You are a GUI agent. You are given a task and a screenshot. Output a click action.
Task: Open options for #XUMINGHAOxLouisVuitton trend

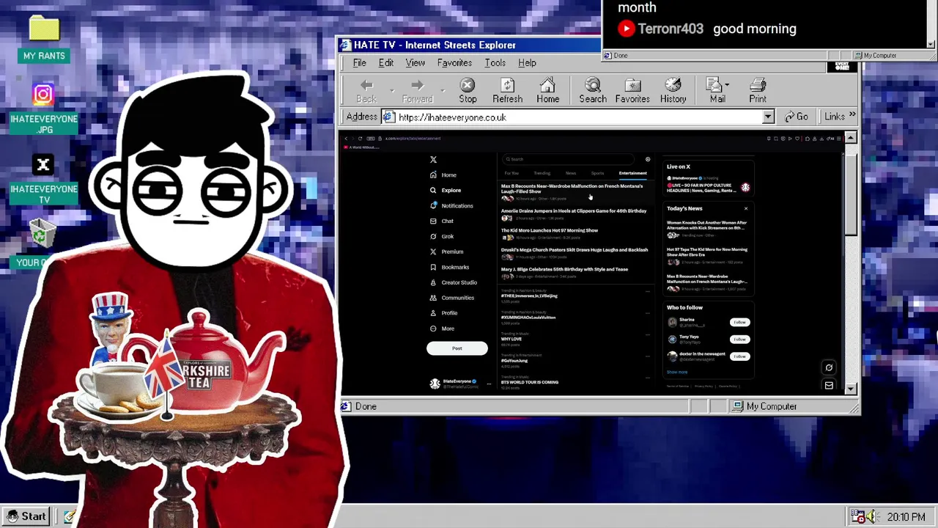(x=647, y=313)
